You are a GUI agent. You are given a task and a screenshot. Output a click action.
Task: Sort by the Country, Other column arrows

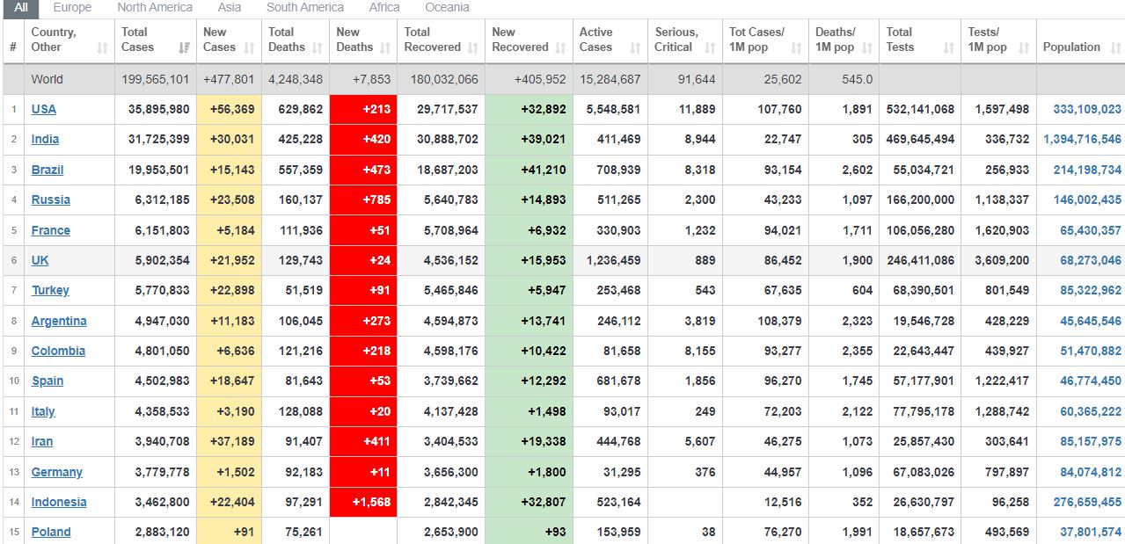[102, 47]
